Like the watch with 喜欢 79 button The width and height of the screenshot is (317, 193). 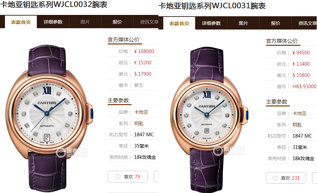point(128,177)
